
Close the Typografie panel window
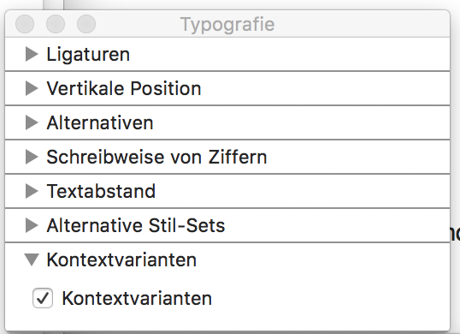click(x=25, y=24)
